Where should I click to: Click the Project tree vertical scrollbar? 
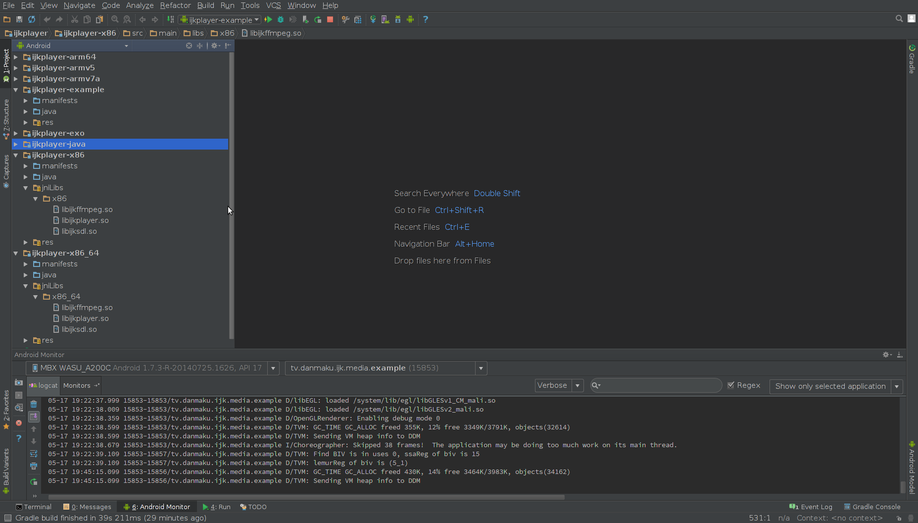coord(231,195)
